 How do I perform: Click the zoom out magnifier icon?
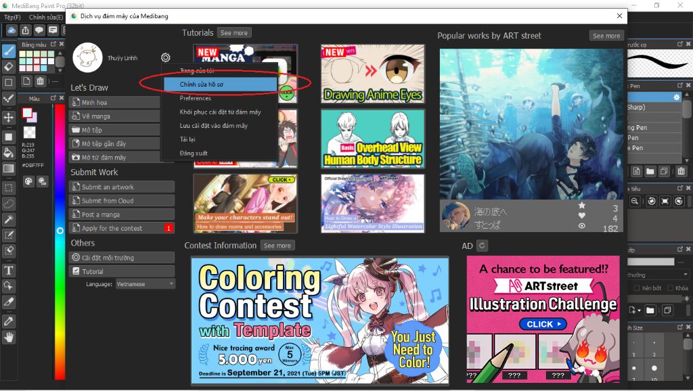tap(634, 202)
